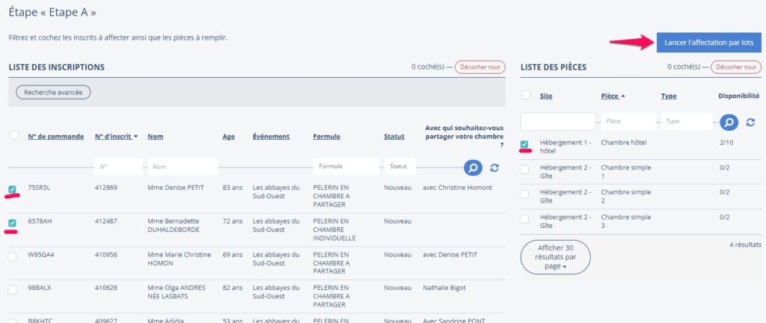766x323 pixels.
Task: Uncheck the 755R3L registration checkbox
Action: 13,190
